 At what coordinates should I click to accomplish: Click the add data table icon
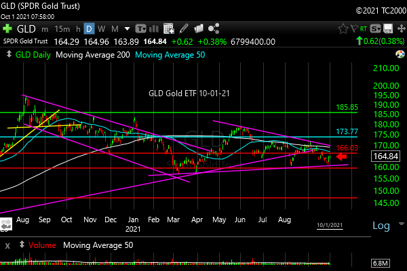(169, 28)
